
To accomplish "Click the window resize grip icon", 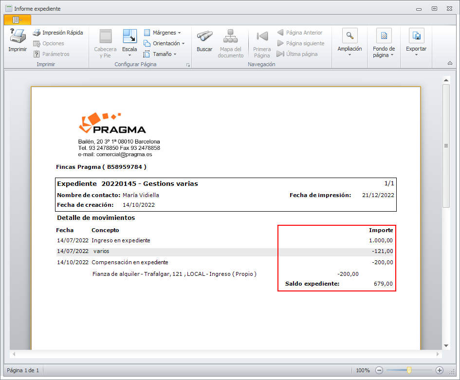I will pos(452,372).
